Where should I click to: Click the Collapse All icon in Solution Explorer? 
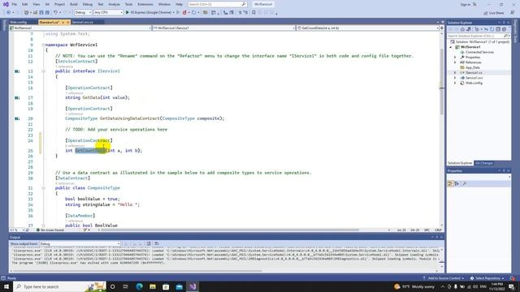coord(498,29)
